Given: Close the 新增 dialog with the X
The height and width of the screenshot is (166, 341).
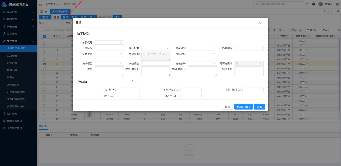Looking at the screenshot, I should pyautogui.click(x=259, y=23).
